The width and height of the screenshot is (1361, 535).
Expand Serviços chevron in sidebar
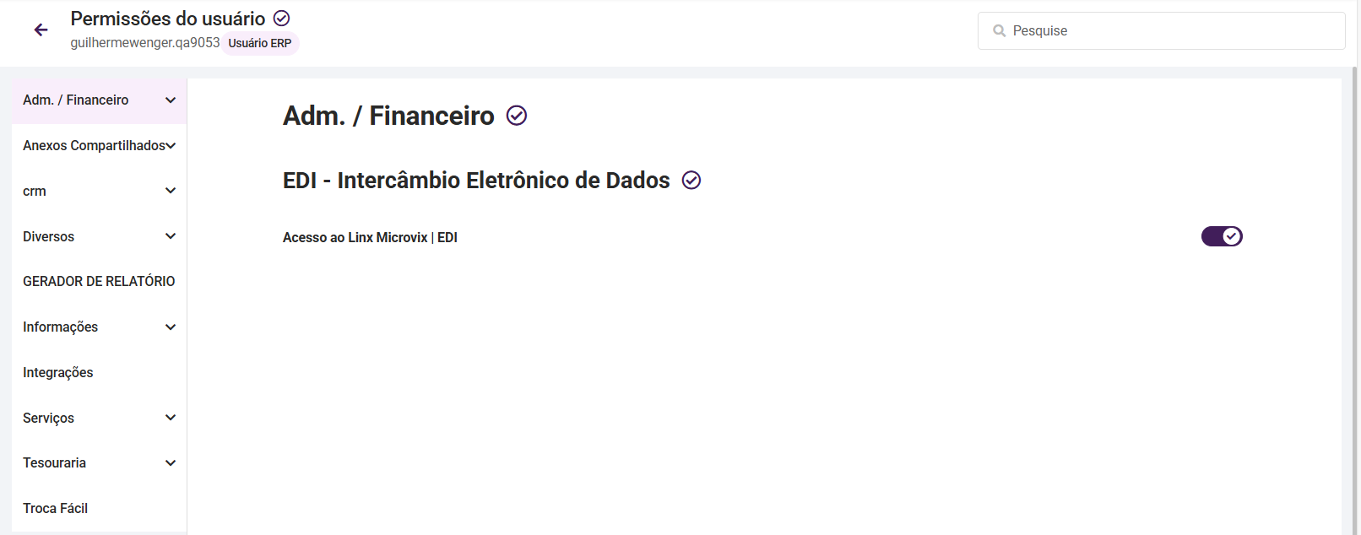[x=171, y=418]
